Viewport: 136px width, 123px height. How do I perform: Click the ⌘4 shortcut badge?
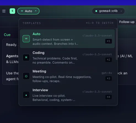click(108, 97)
